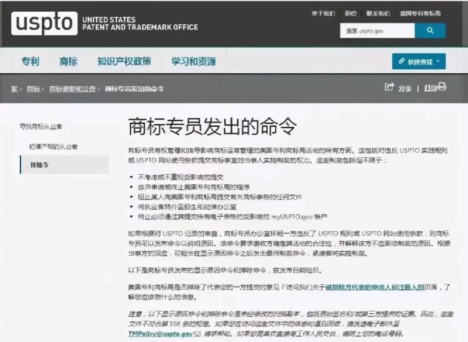Click the 商标 breadcrumb link
Image resolution: width=468 pixels, height=342 pixels.
point(33,89)
